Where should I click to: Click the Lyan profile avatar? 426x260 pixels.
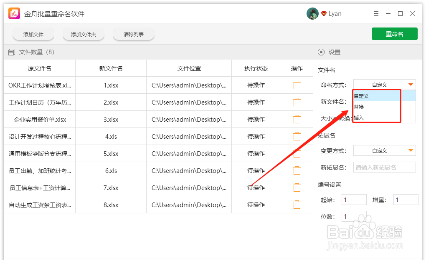[312, 13]
